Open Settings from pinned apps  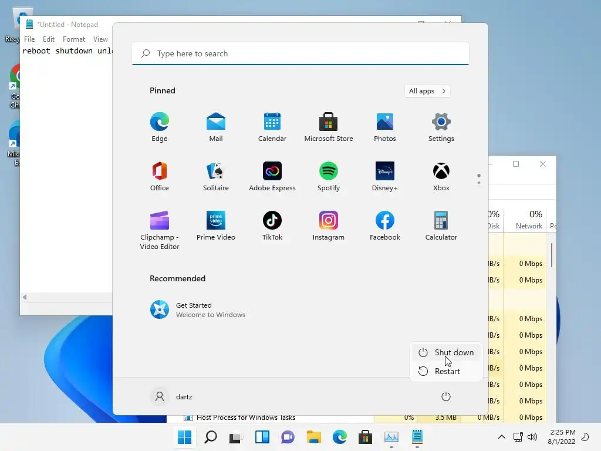coord(441,127)
